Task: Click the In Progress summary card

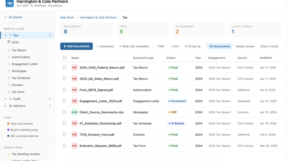Action: coord(199,30)
